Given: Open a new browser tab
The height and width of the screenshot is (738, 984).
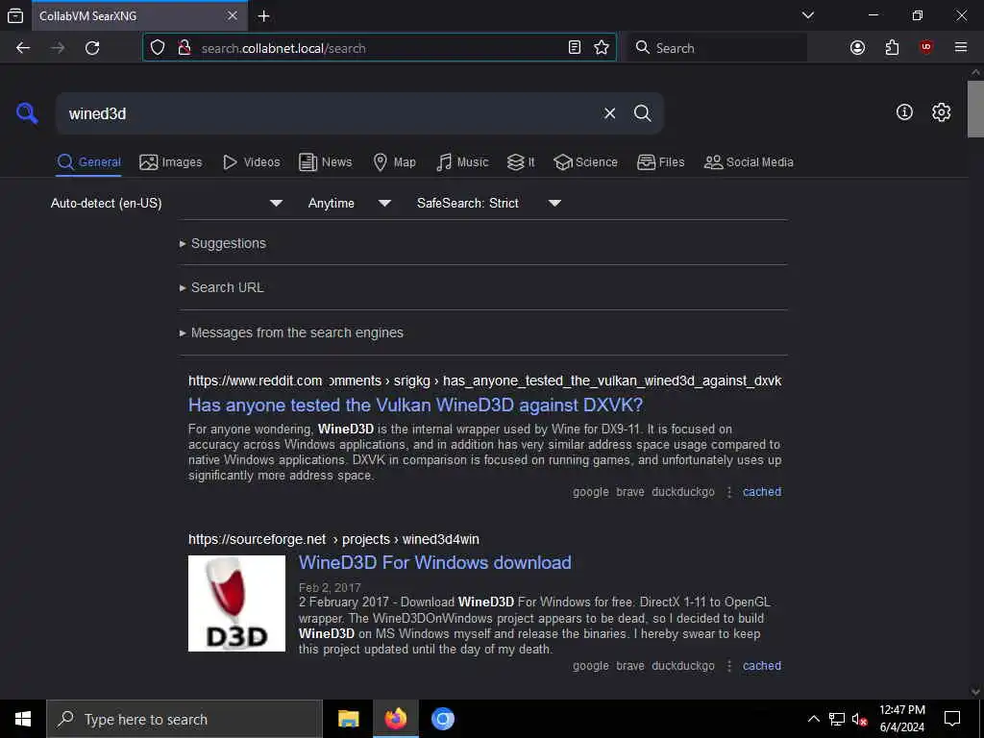Looking at the screenshot, I should pos(264,16).
